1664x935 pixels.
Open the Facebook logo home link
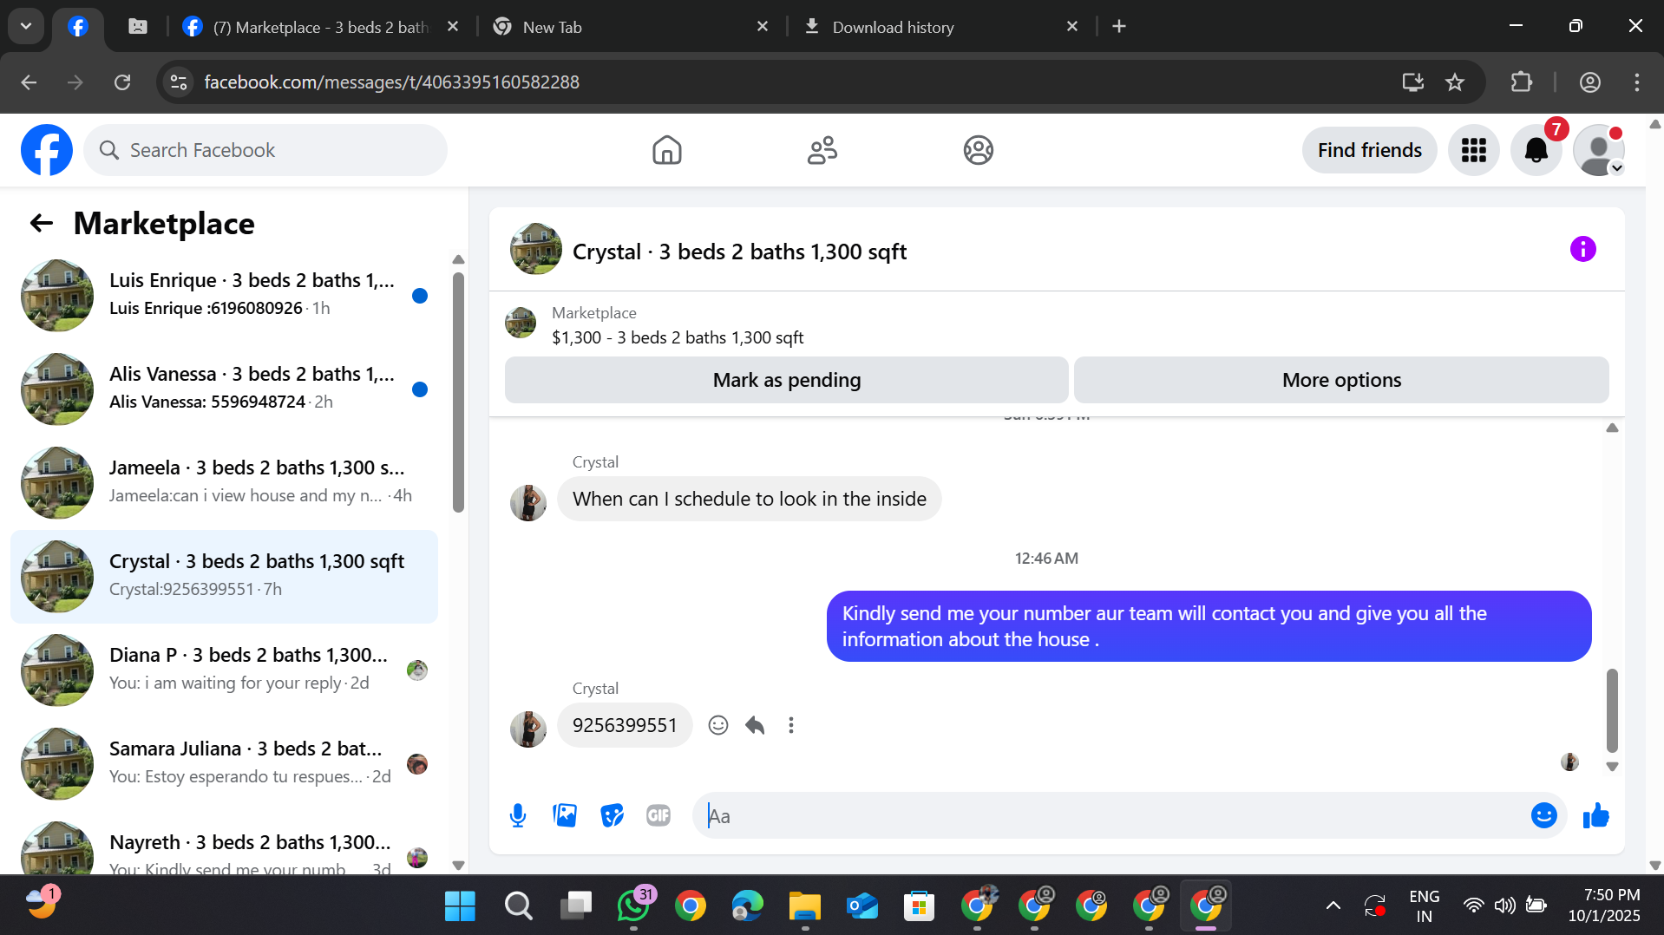click(x=47, y=150)
